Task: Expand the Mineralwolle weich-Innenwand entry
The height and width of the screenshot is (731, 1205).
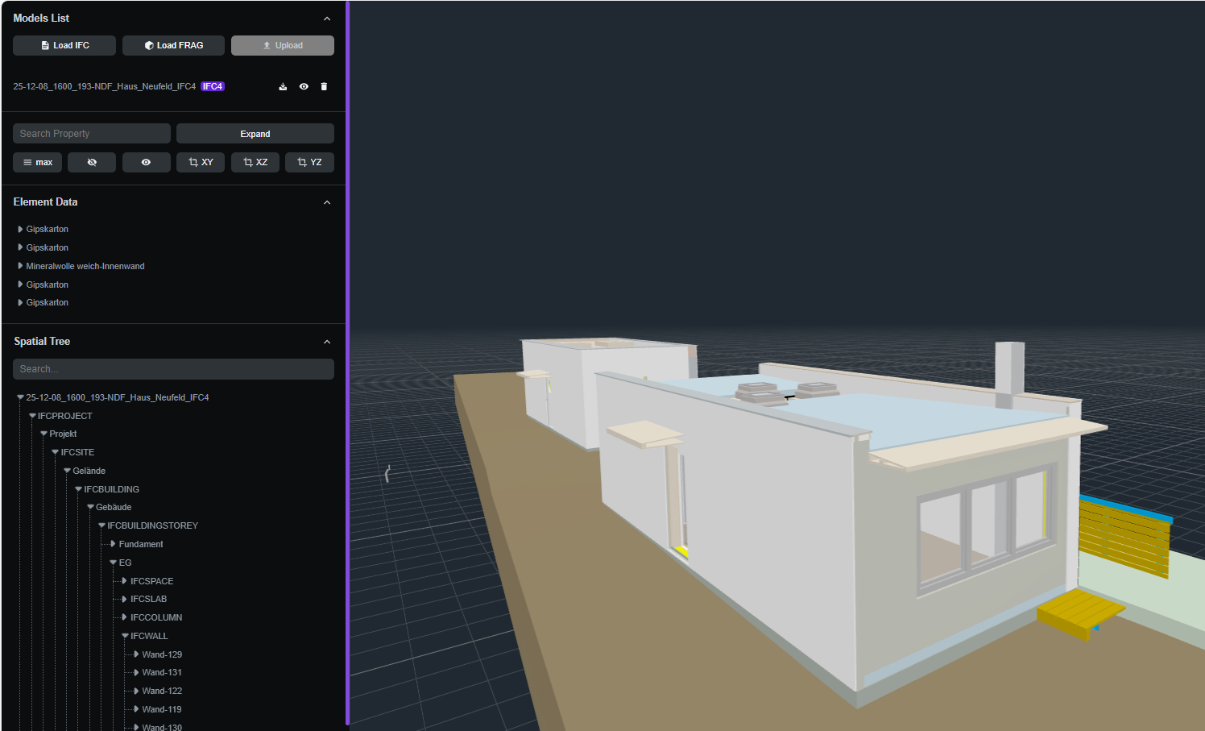Action: click(x=20, y=266)
